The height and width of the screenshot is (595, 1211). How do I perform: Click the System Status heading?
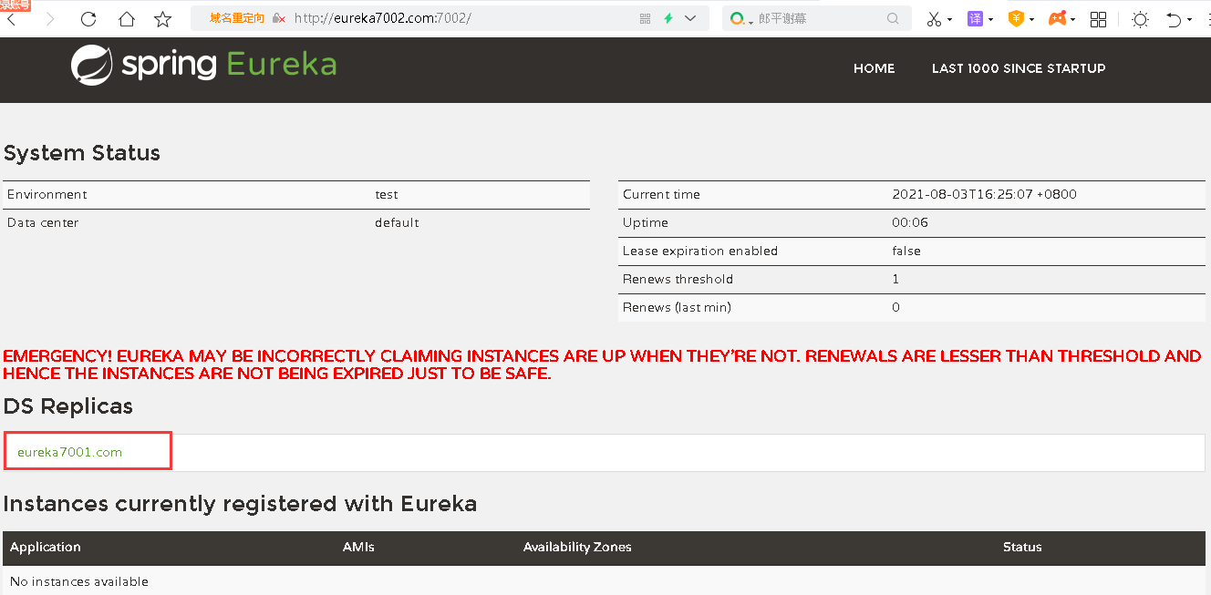point(82,153)
